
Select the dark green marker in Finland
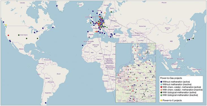(x=111, y=12)
